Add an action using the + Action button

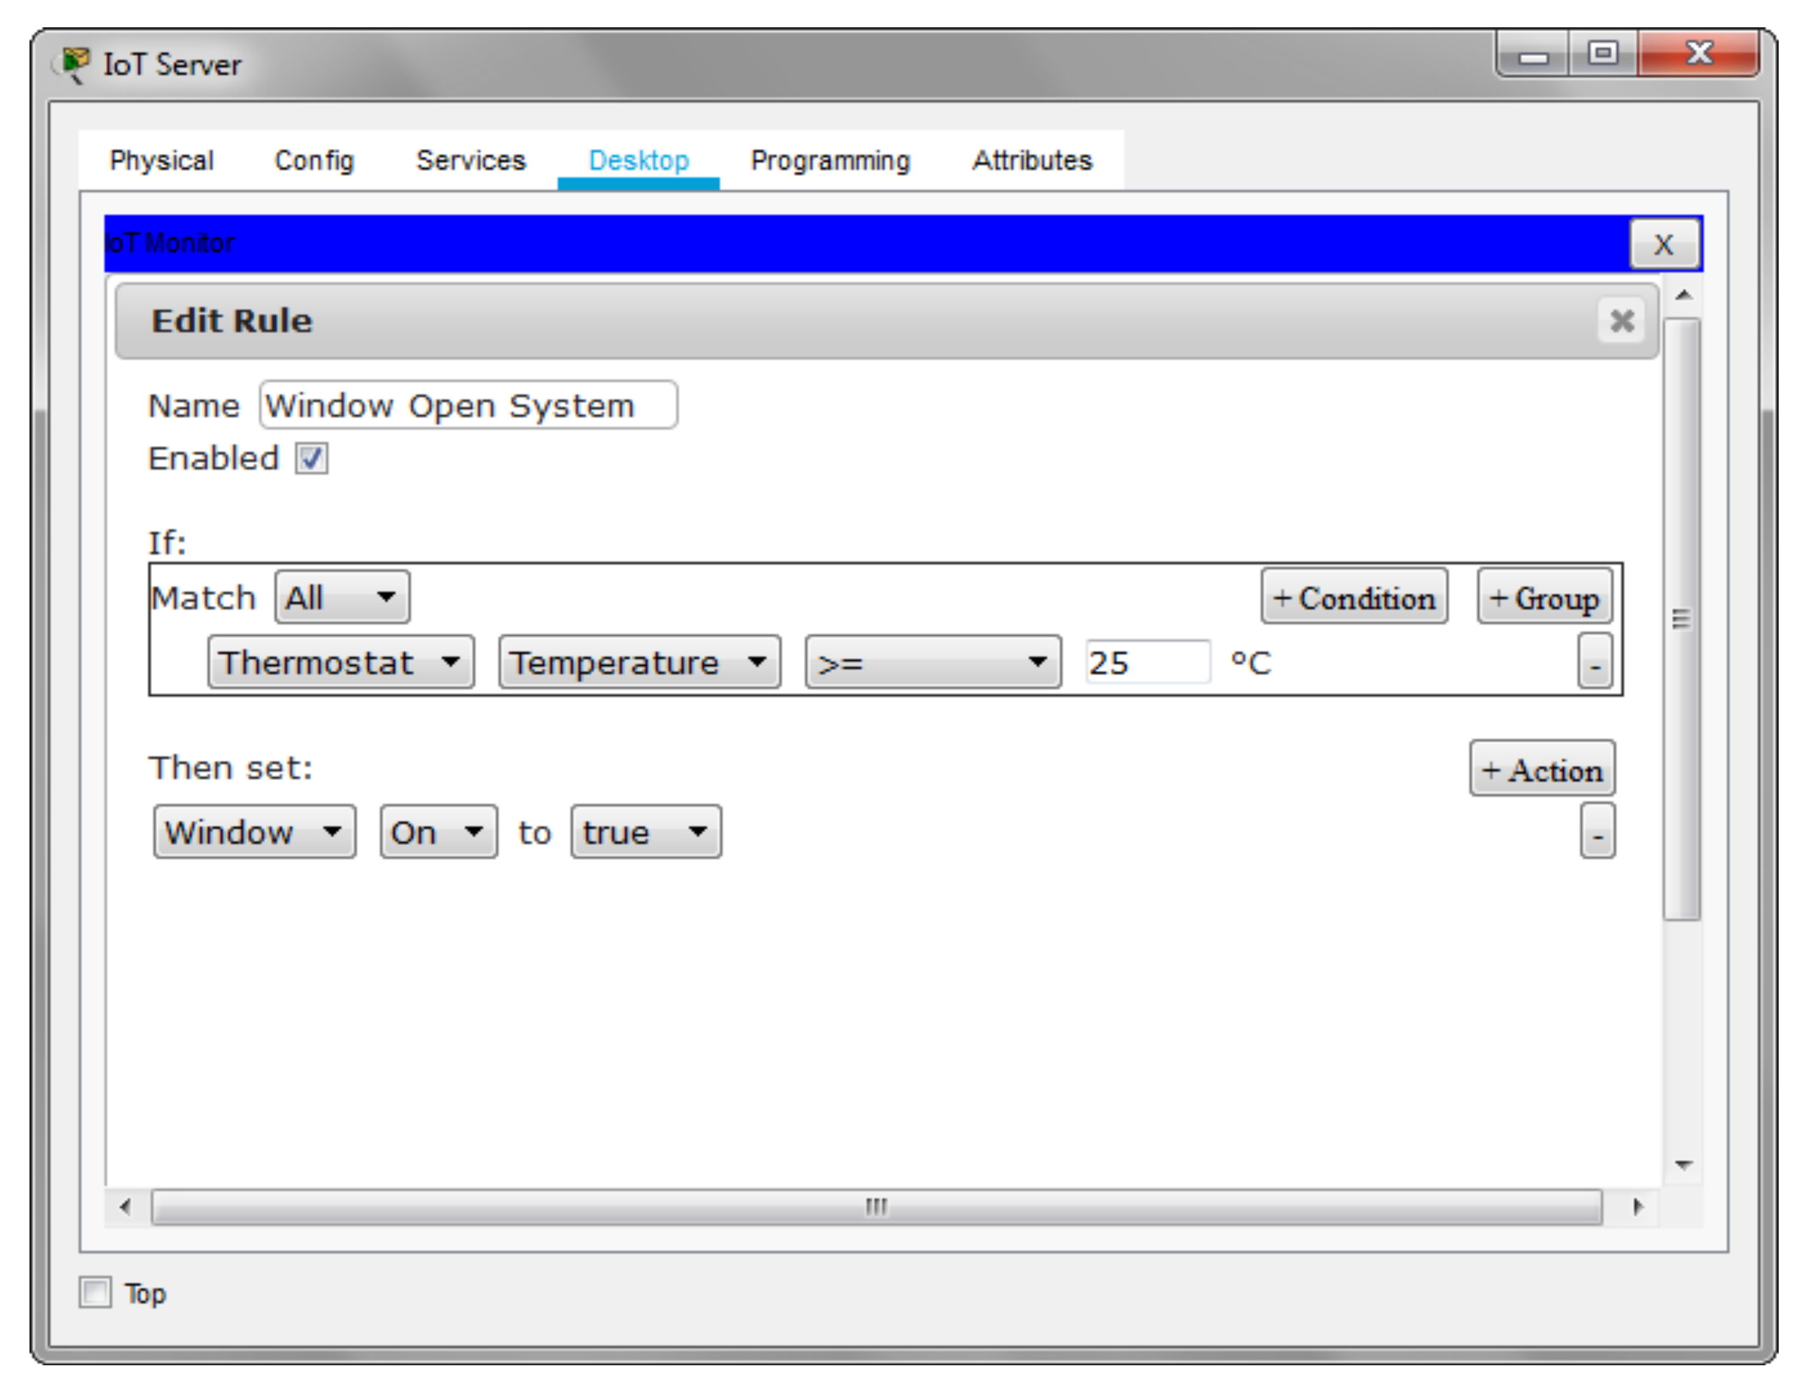(1542, 769)
